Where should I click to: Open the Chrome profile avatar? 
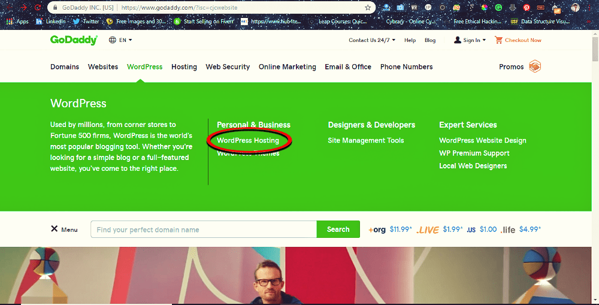575,7
